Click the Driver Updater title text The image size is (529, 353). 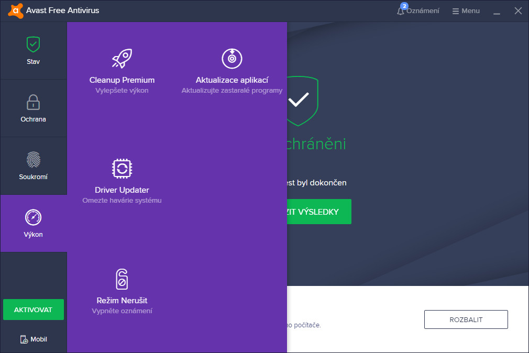pyautogui.click(x=122, y=190)
